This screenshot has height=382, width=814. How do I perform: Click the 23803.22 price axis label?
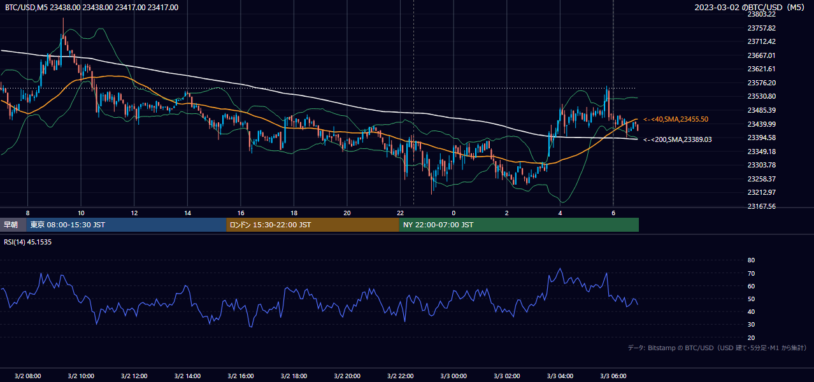(761, 14)
